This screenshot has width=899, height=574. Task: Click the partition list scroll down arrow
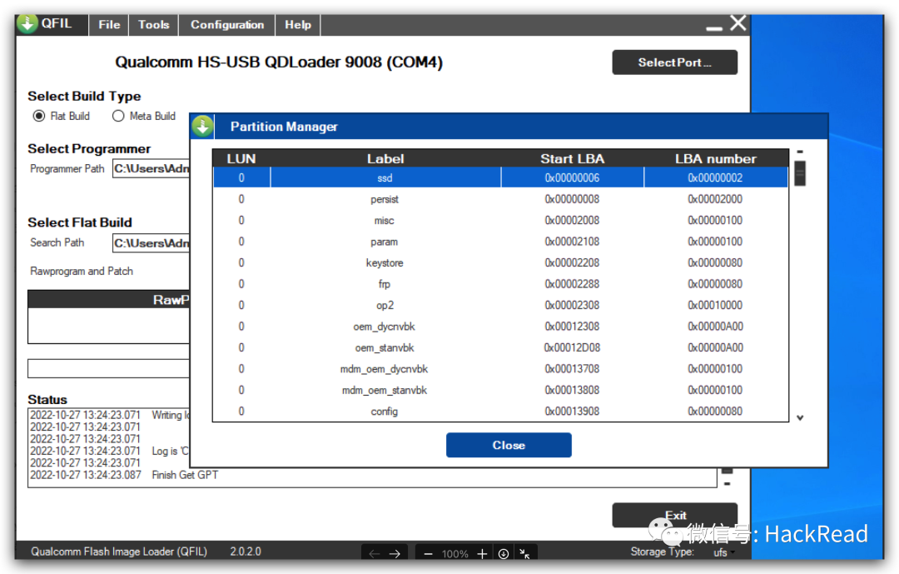(x=800, y=418)
